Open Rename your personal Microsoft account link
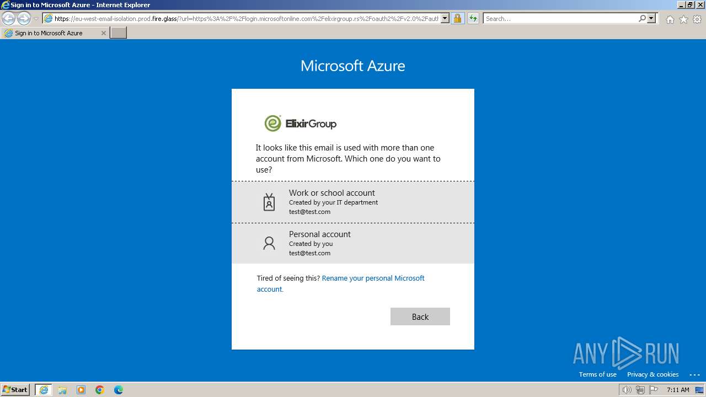This screenshot has height=397, width=706. click(341, 283)
